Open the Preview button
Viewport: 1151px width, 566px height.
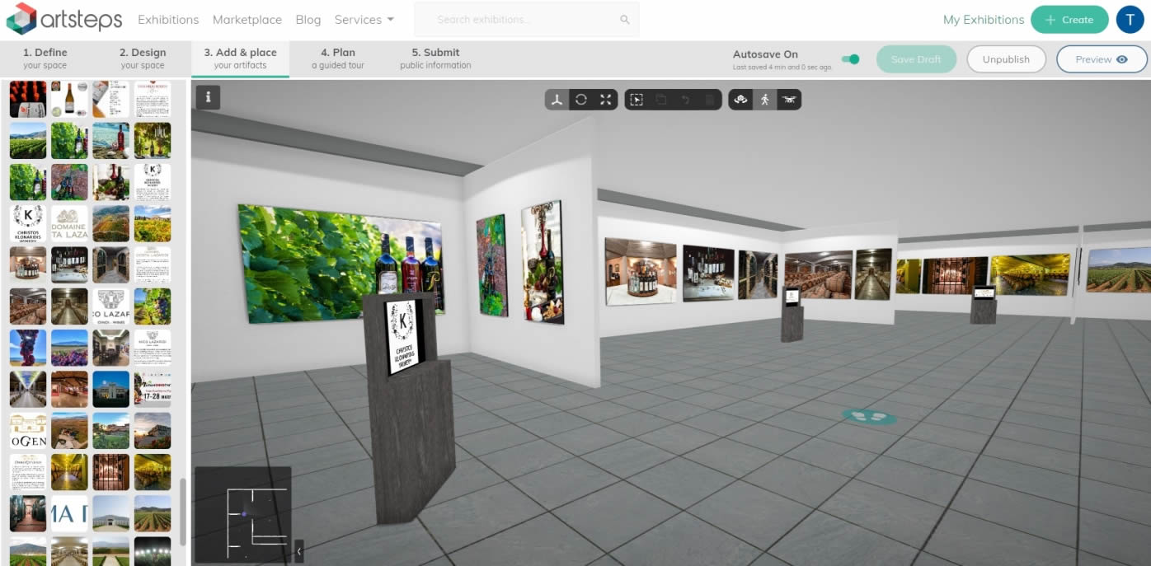pyautogui.click(x=1101, y=59)
